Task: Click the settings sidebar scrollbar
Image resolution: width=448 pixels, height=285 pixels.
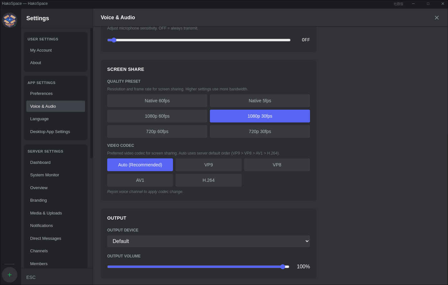Action: click(x=91, y=93)
